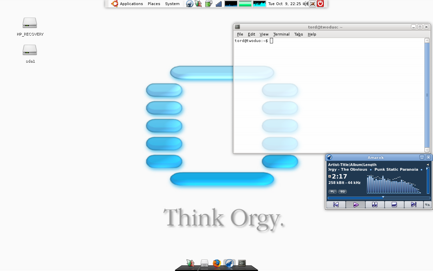Click the volume speaker icon in top panel

point(305,4)
